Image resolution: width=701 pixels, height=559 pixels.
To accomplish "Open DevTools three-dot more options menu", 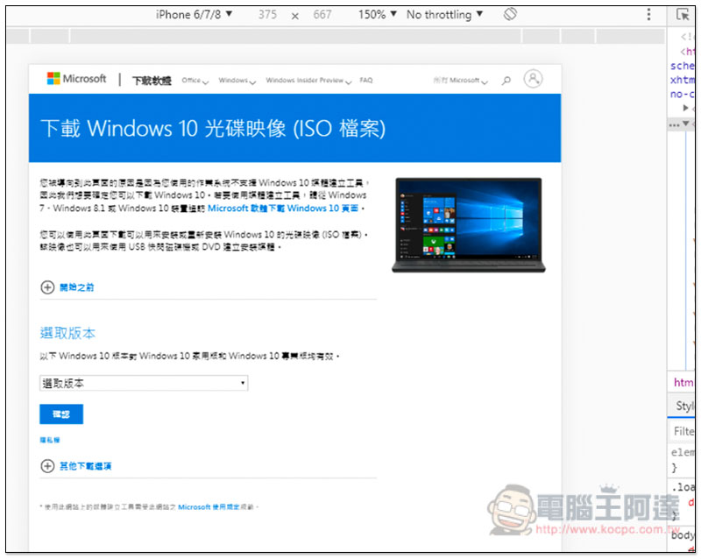I will (x=648, y=14).
